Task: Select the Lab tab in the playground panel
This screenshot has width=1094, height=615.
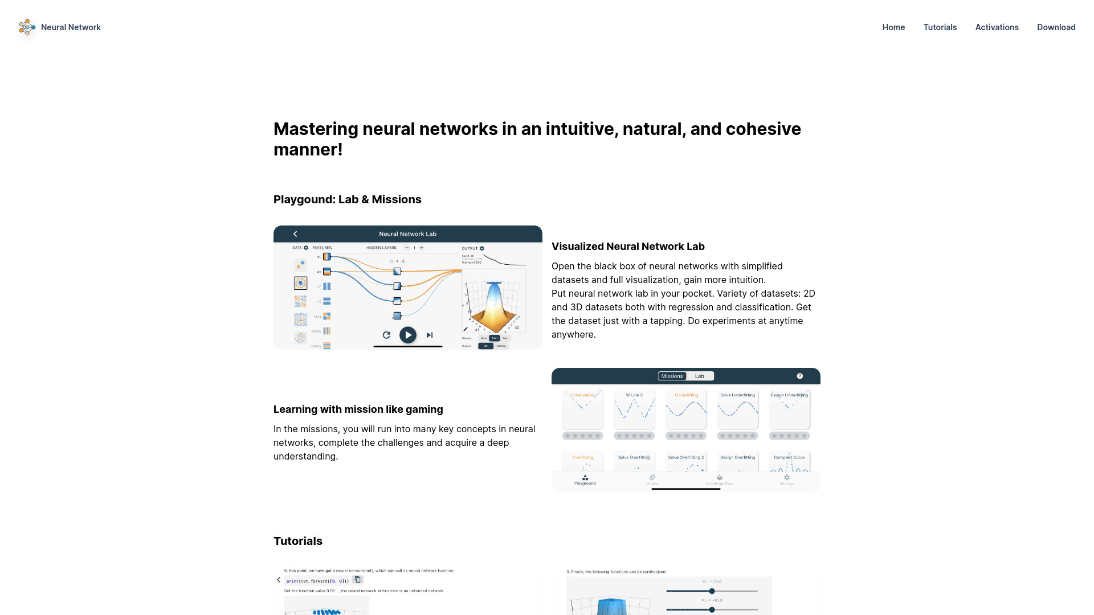Action: (697, 375)
